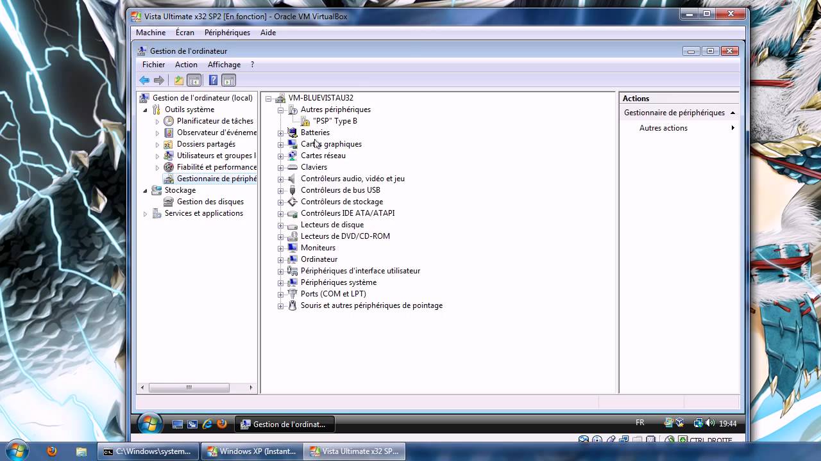The width and height of the screenshot is (821, 461).
Task: Expand Services et applications in the left tree
Action: click(x=145, y=214)
